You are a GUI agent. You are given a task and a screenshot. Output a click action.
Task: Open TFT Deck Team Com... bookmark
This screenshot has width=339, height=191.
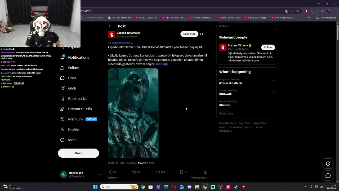(120, 18)
